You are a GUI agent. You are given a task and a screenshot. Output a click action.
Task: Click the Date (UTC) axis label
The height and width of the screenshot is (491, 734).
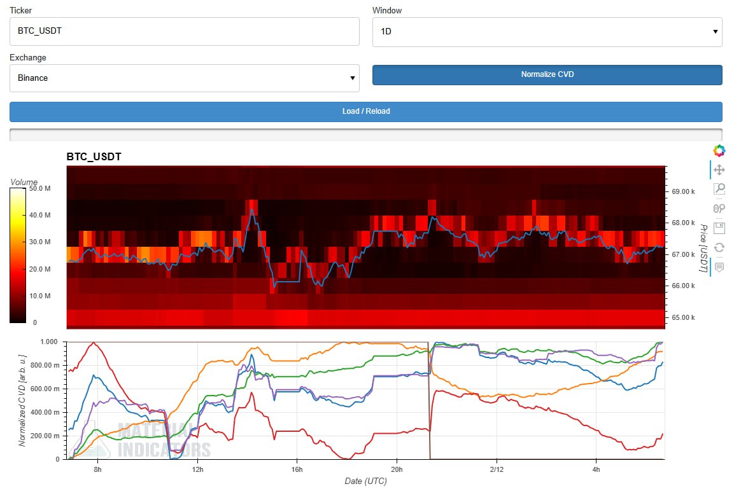click(365, 481)
